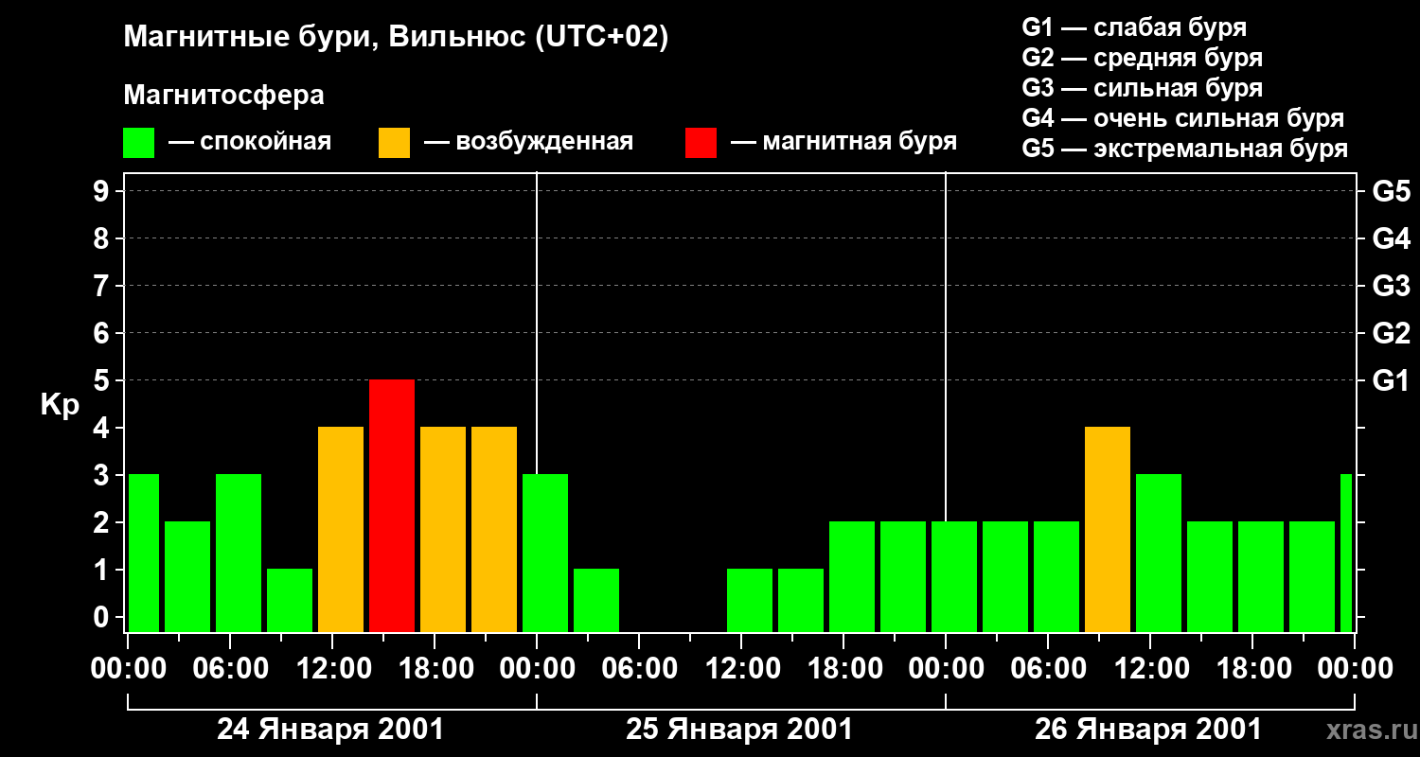Click the '12:00' tick label for 24 January
The image size is (1420, 757).
pyautogui.click(x=332, y=669)
